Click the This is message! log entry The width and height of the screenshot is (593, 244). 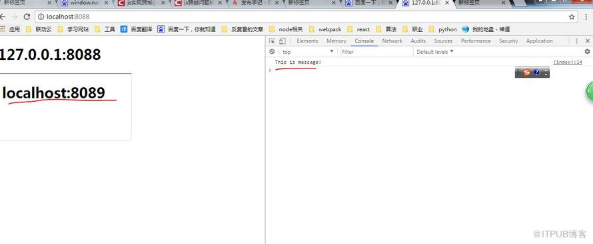tap(298, 62)
